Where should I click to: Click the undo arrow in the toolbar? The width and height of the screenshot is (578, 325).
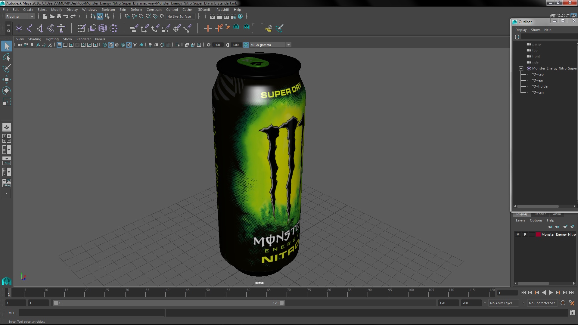click(66, 16)
